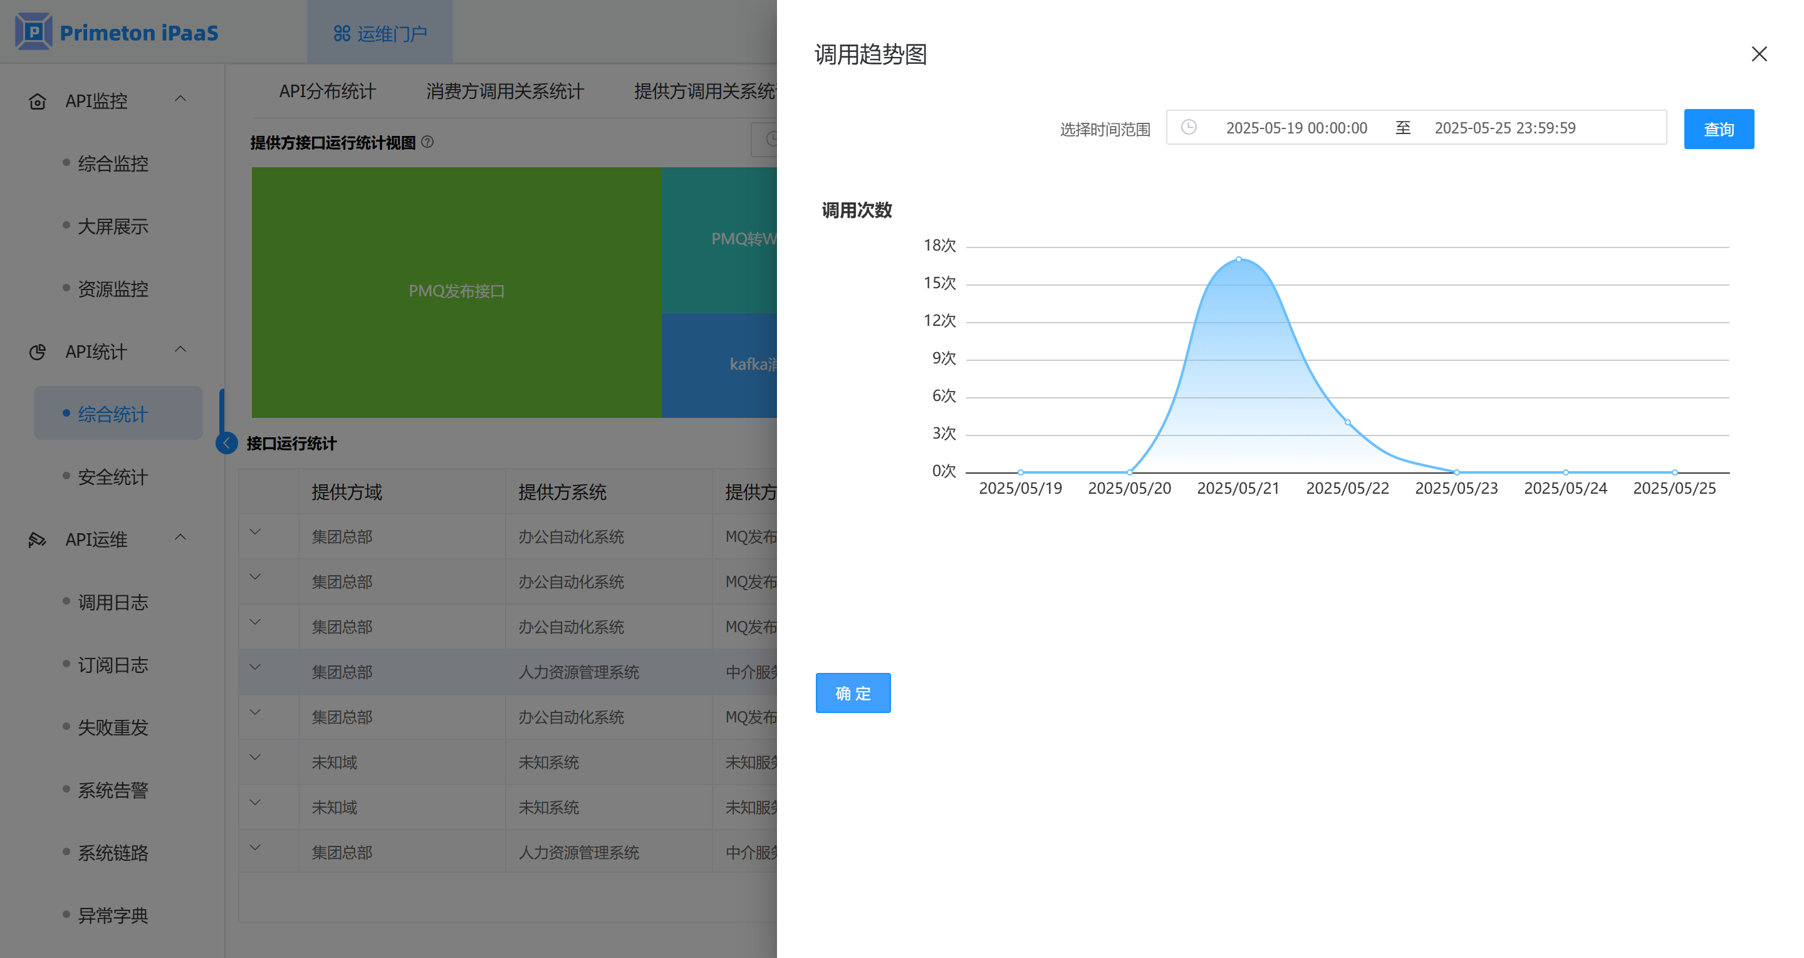Viewport: 1804px width, 958px height.
Task: Click the API运维 sidebar icon
Action: point(37,540)
